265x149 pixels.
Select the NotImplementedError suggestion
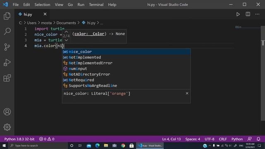click(126, 63)
